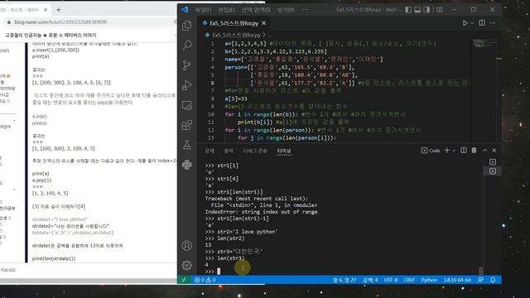
Task: Switch to the 문제 panel tab
Action: 210,151
